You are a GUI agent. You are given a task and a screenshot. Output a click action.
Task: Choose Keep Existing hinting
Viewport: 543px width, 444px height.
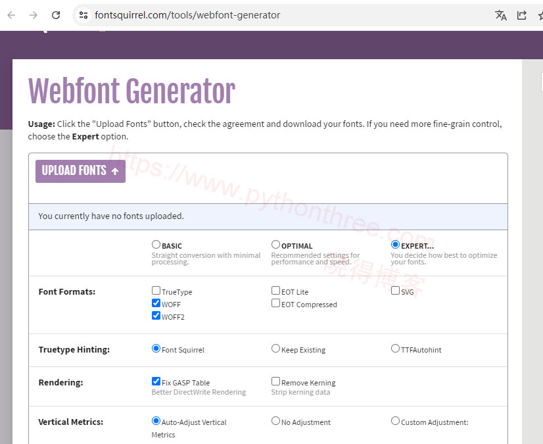click(x=275, y=349)
